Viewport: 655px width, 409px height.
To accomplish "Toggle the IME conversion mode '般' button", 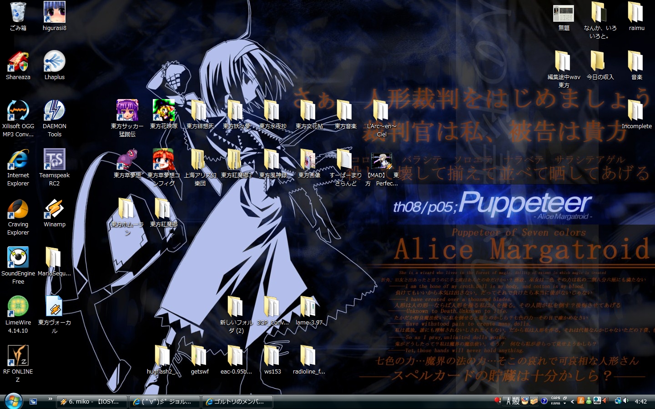I will tap(516, 401).
